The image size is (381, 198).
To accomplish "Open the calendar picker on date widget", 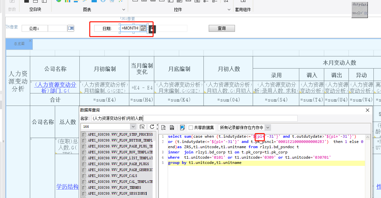I will click(x=143, y=28).
